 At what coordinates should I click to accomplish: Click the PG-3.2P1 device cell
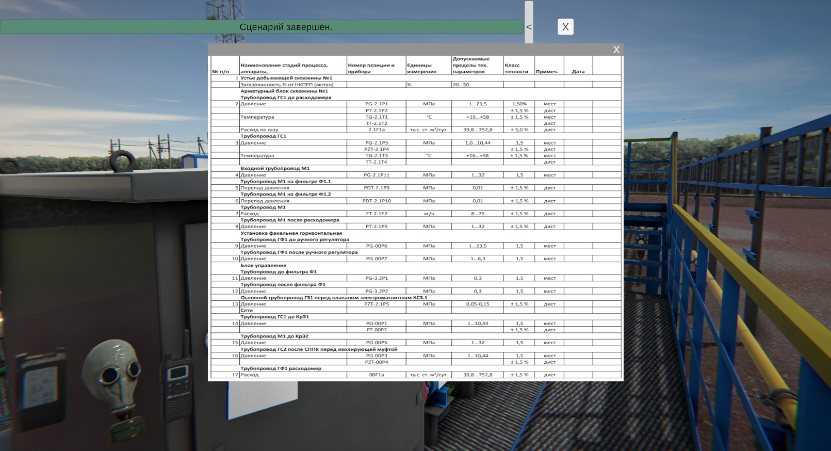coord(377,278)
